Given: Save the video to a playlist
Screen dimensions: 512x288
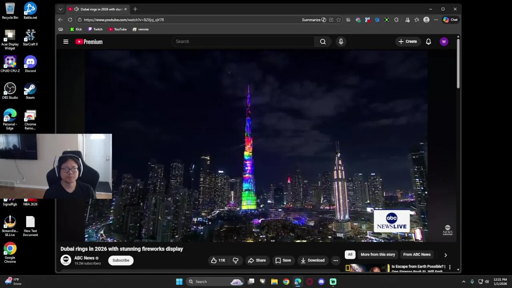Looking at the screenshot, I should point(283,260).
